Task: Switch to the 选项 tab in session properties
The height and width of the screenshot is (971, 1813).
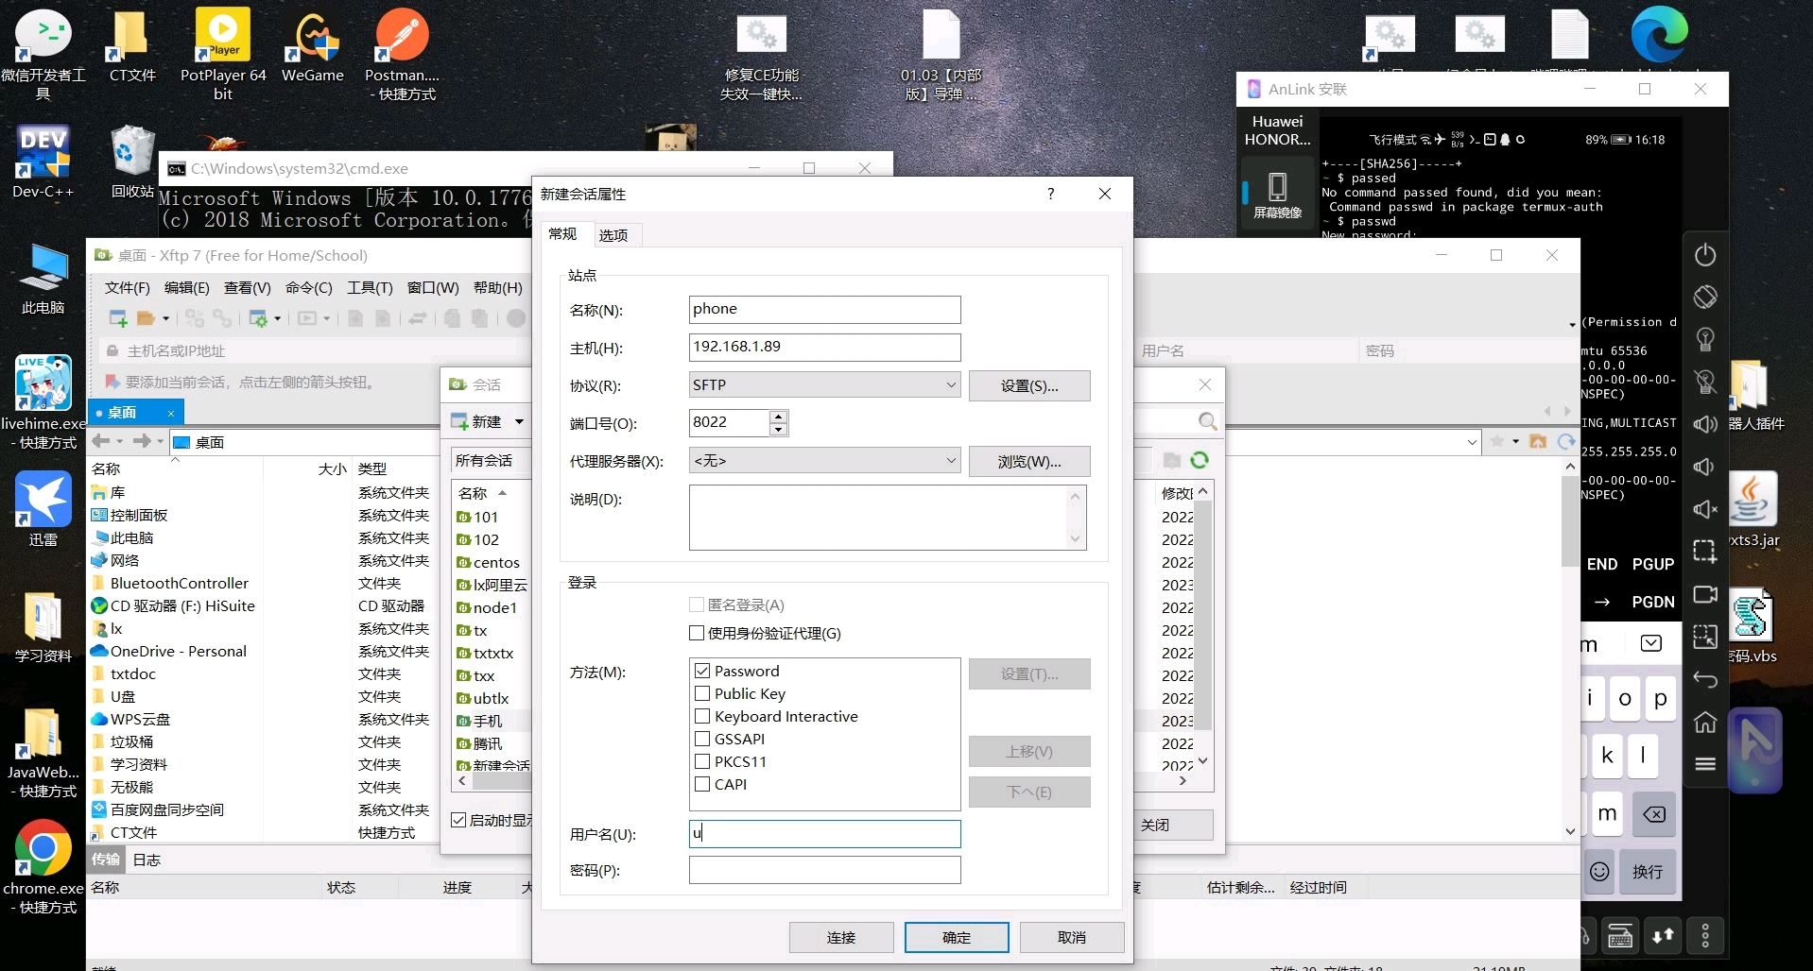Action: pos(613,234)
